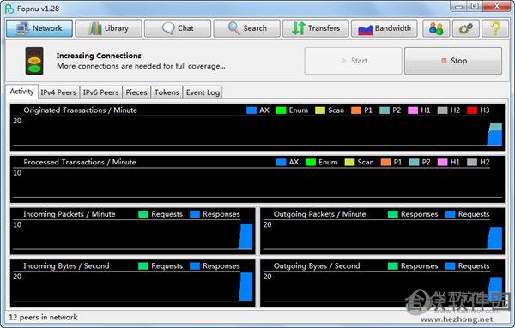Click H2 gray swatch in Processed Transactions

pyautogui.click(x=472, y=162)
